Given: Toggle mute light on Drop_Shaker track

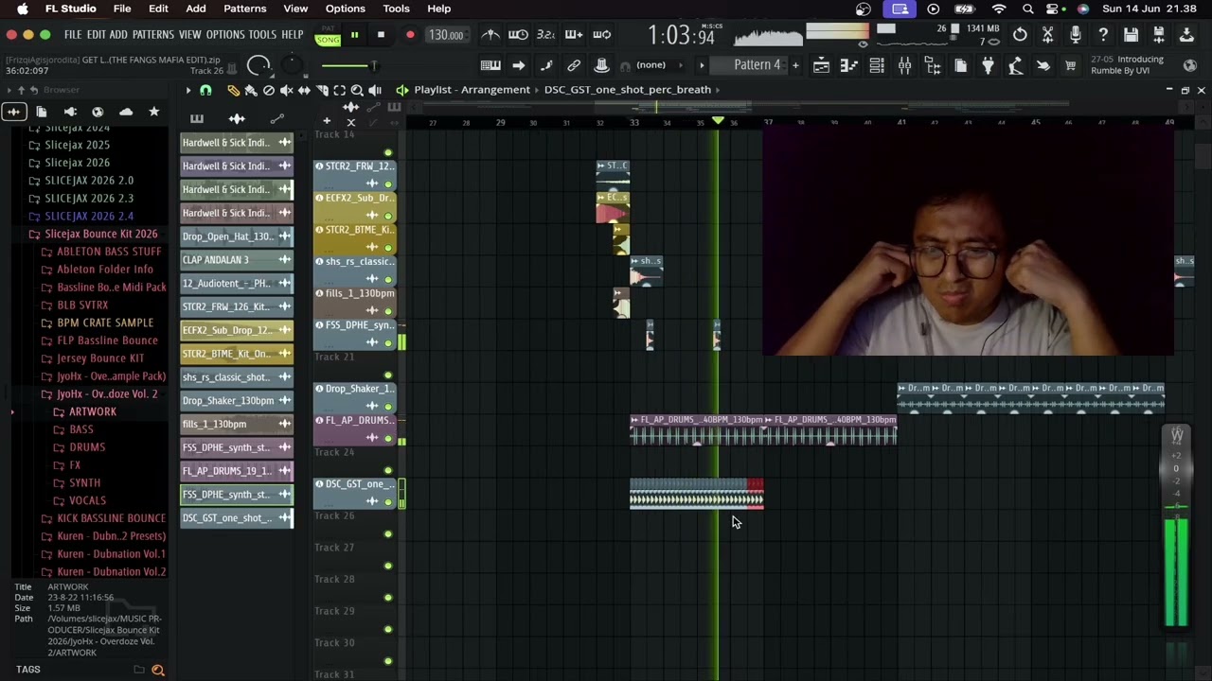Looking at the screenshot, I should (387, 407).
